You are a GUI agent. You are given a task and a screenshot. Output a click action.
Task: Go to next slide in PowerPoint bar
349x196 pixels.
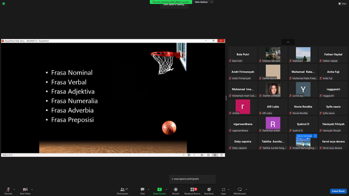tap(194, 155)
